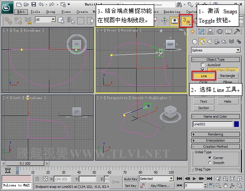This screenshot has width=245, height=191.
Task: Save the file with the floppy disk icon
Action: [x=34, y=4]
